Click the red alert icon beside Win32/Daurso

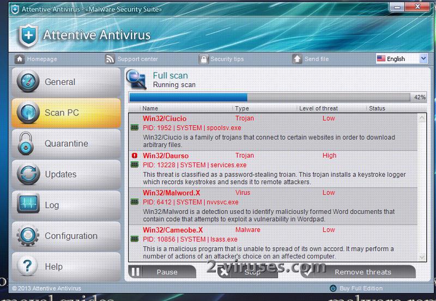(135, 156)
